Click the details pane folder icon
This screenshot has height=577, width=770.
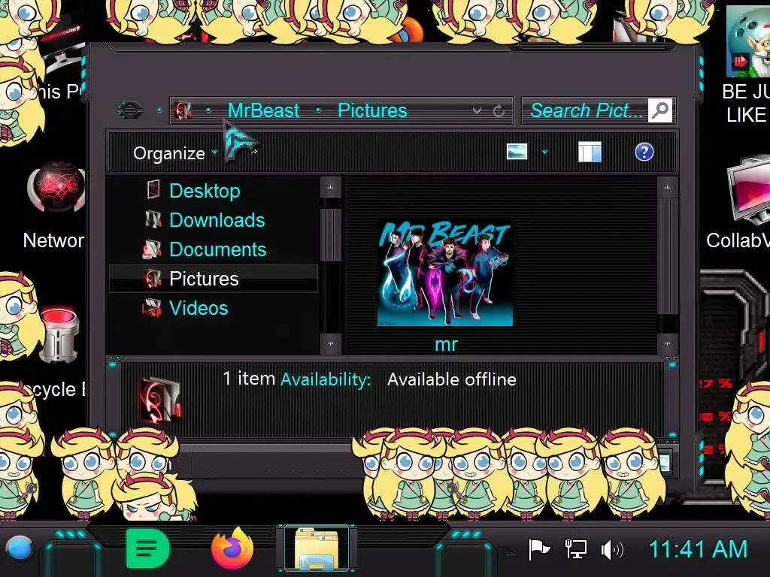pos(161,400)
